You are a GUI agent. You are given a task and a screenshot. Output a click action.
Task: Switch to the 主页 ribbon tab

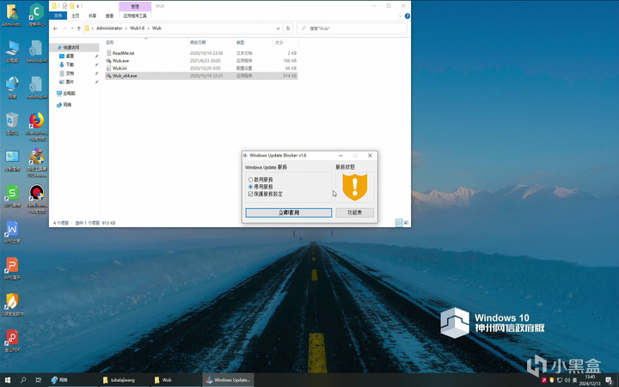pos(76,15)
